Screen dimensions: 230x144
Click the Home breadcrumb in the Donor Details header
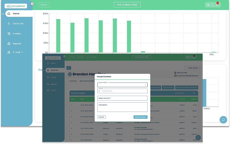[x=73, y=57]
